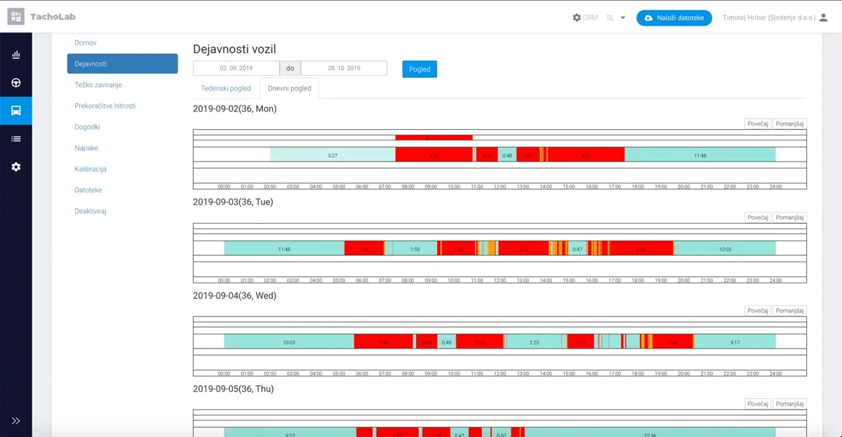Switch to the Tedenski pogled tab

tap(226, 88)
